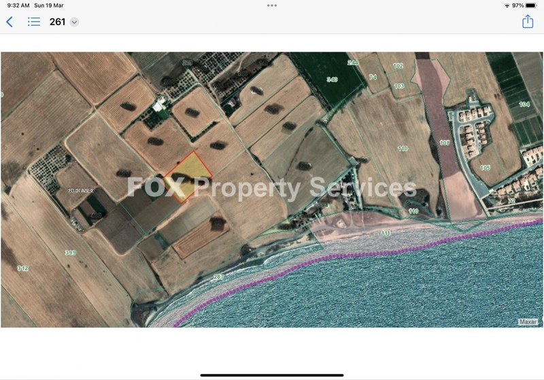Click parcel label 108
544x380 pixels.
click(x=445, y=143)
